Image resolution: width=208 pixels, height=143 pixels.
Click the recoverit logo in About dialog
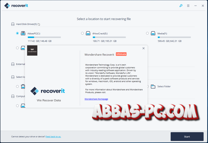click(x=48, y=91)
